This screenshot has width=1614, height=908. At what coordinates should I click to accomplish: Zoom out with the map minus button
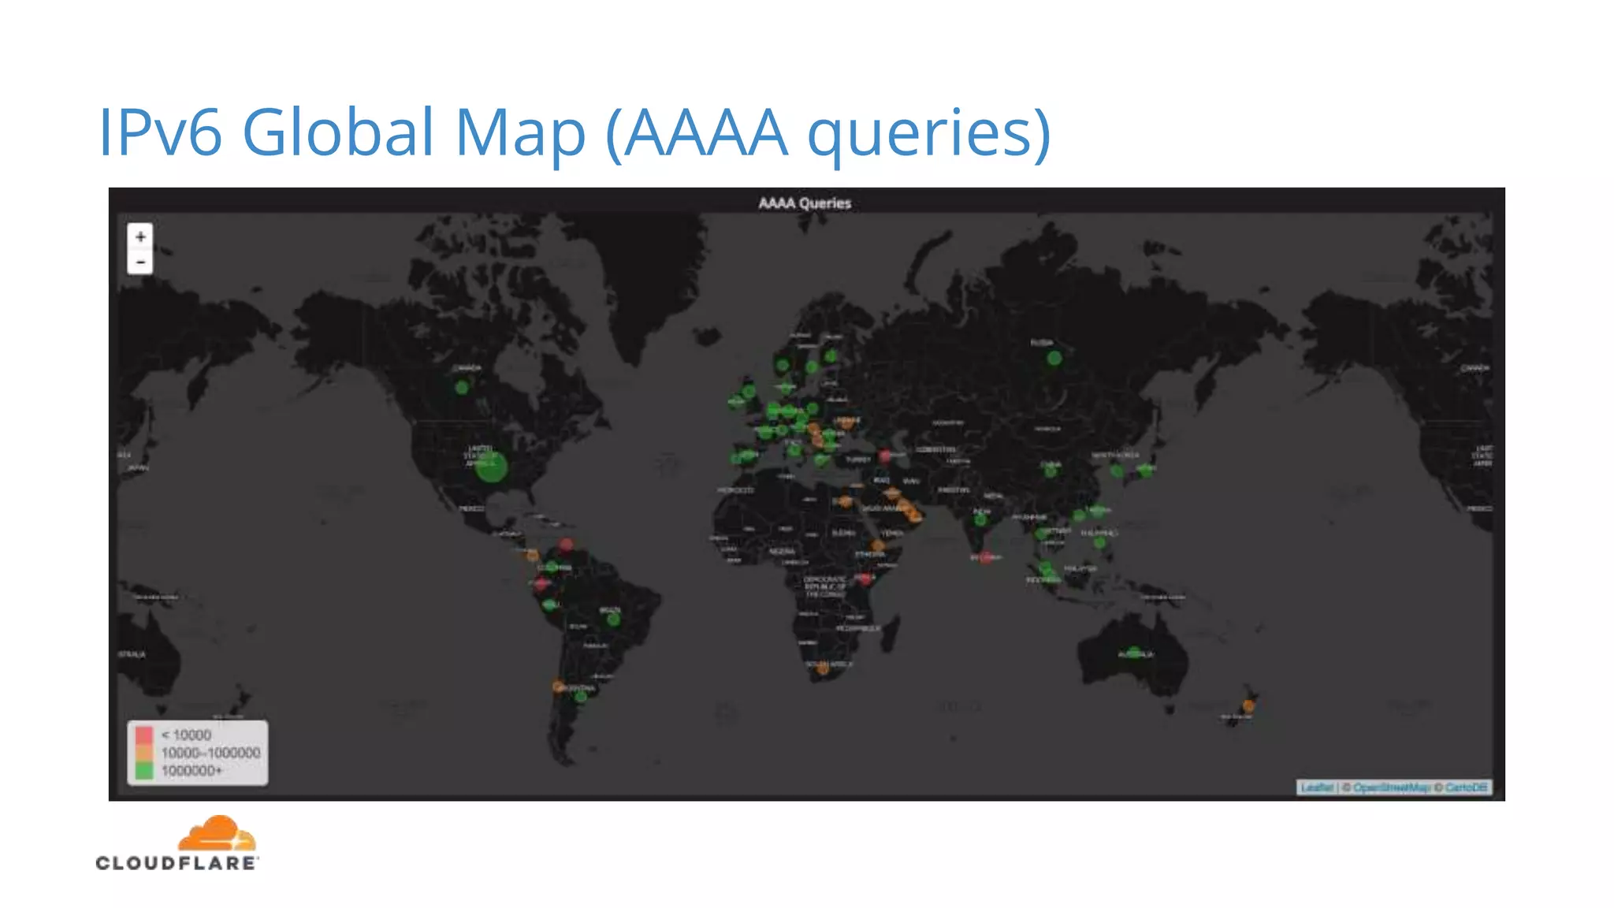pyautogui.click(x=140, y=262)
